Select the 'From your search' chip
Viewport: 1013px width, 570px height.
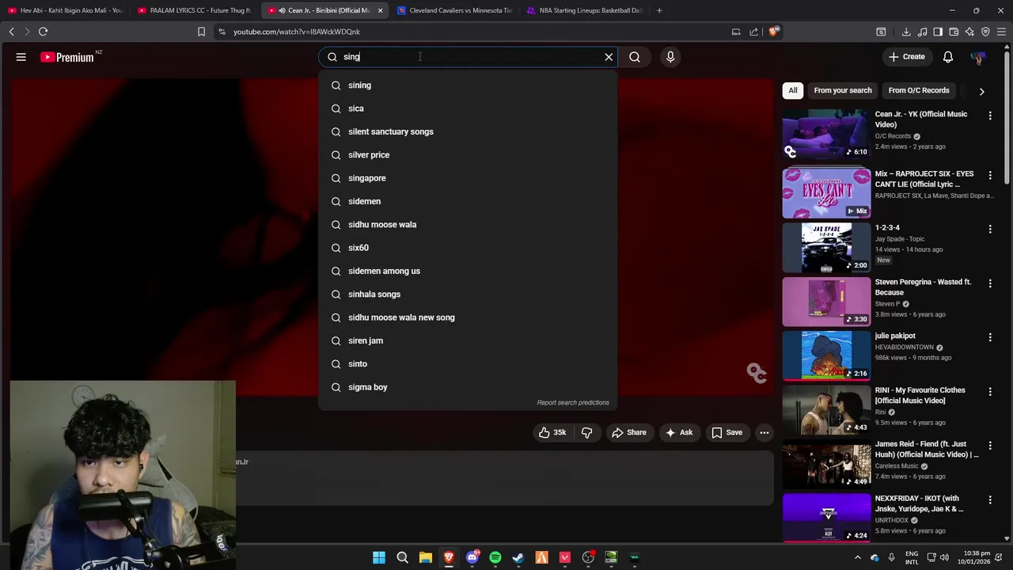843,90
